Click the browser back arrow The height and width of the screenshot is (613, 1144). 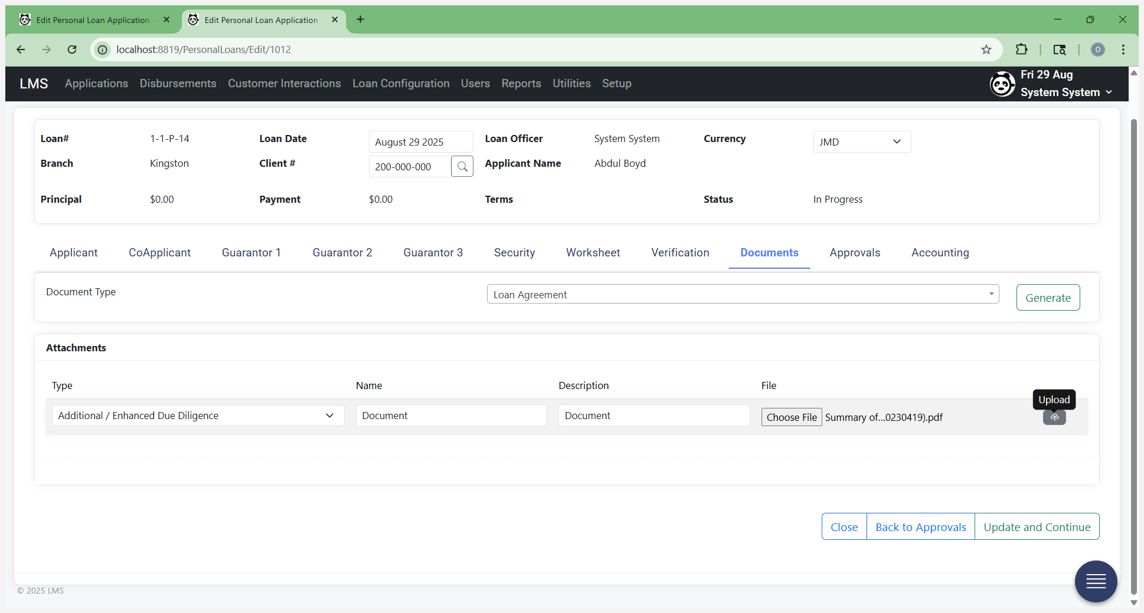click(x=21, y=50)
